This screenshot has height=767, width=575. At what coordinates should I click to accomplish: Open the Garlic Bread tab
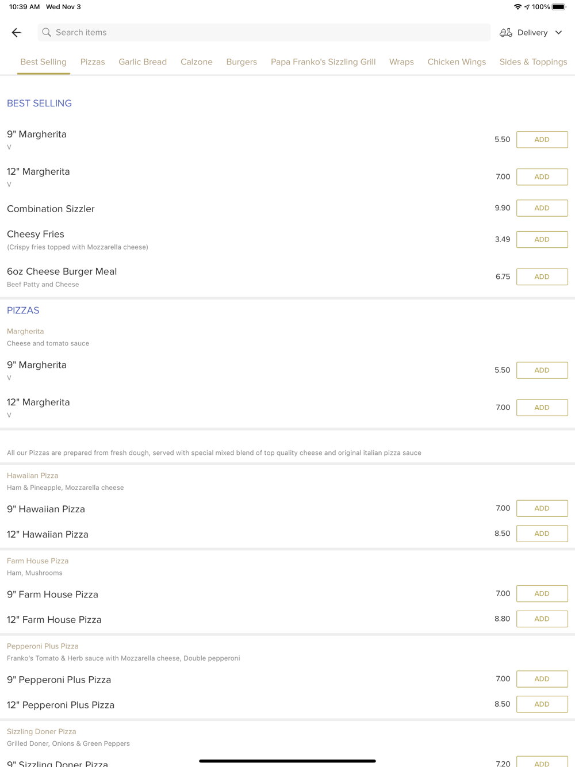143,62
